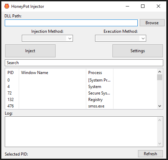
Task: Click the process list scrollbar thumb
Action: click(x=159, y=77)
